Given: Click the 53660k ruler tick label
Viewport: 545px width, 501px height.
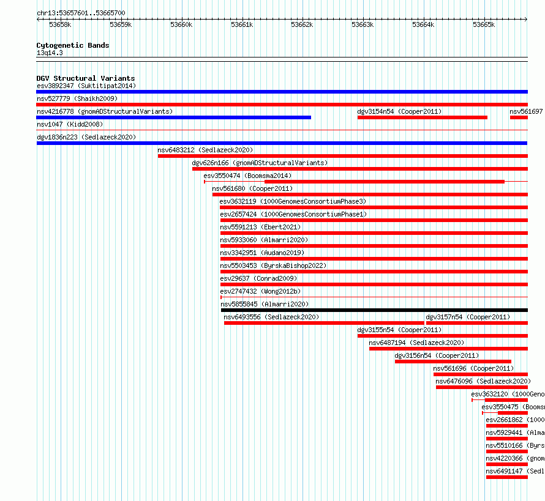Looking at the screenshot, I should (x=181, y=24).
